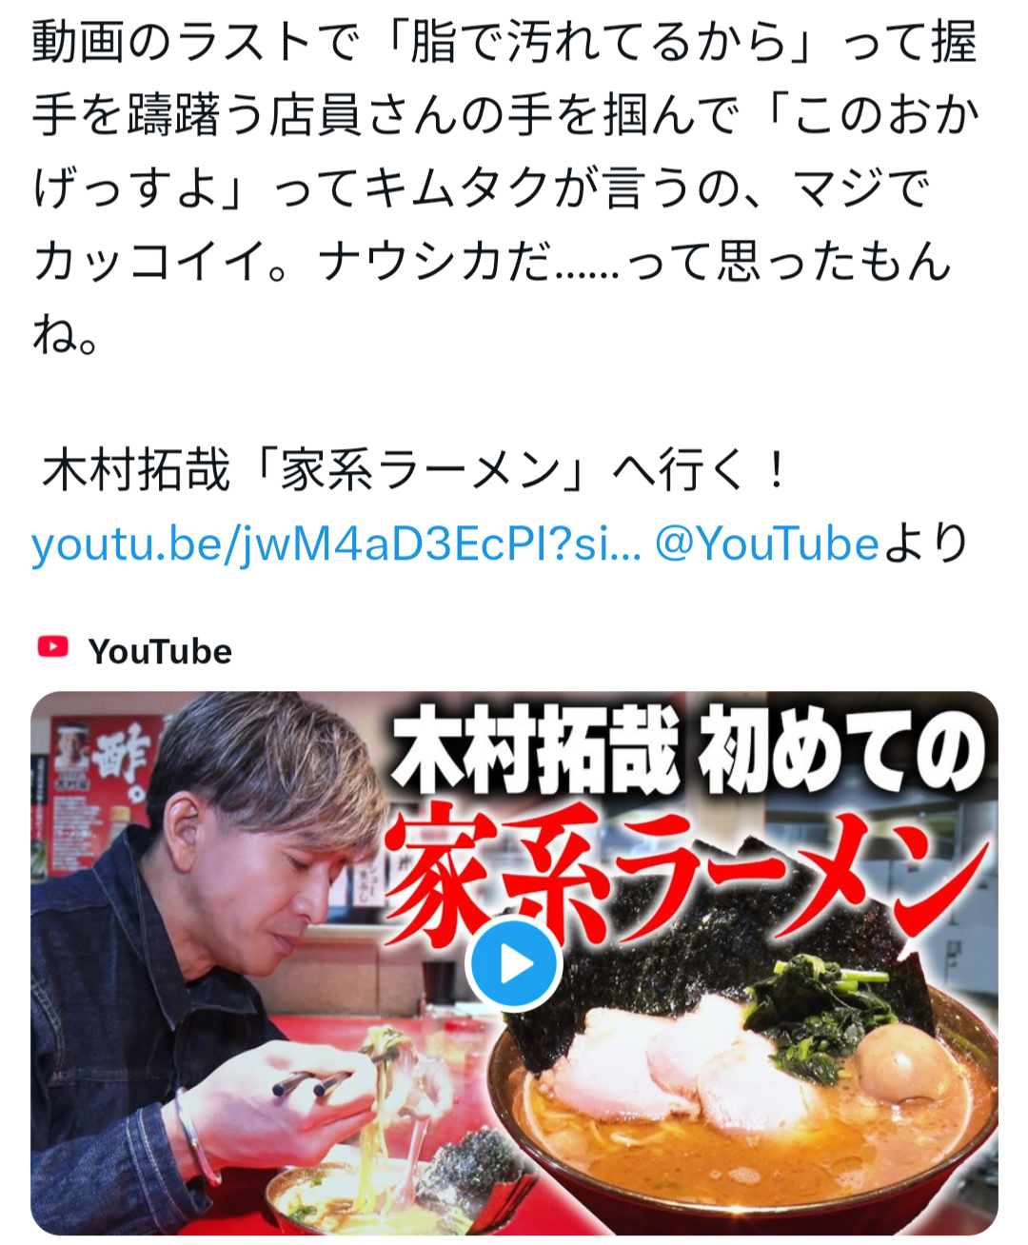Open the youtu.be/jwM4aD3EcPI video link
Viewport: 1028px width, 1245px height.
click(336, 544)
